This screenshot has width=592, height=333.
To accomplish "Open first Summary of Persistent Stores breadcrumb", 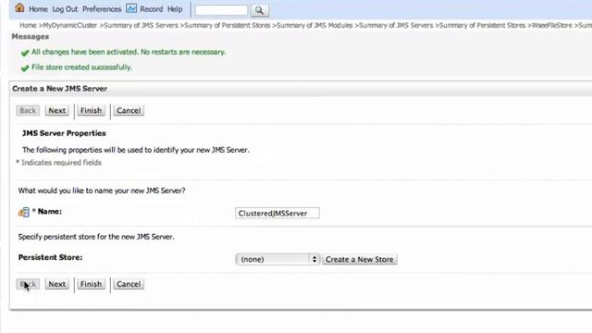I will click(x=228, y=25).
